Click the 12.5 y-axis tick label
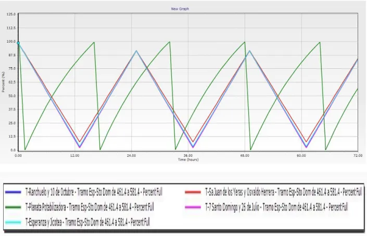The height and width of the screenshot is (236, 367). point(11,136)
